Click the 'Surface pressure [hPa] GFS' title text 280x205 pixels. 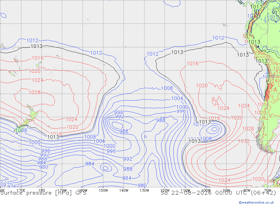43,193
